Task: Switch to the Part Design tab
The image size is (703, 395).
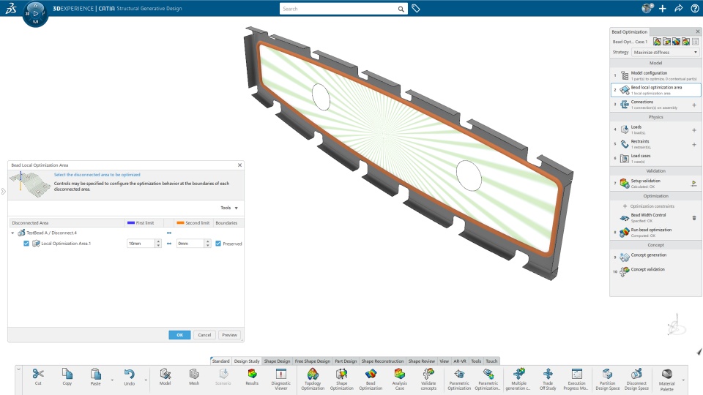Action: [x=346, y=361]
